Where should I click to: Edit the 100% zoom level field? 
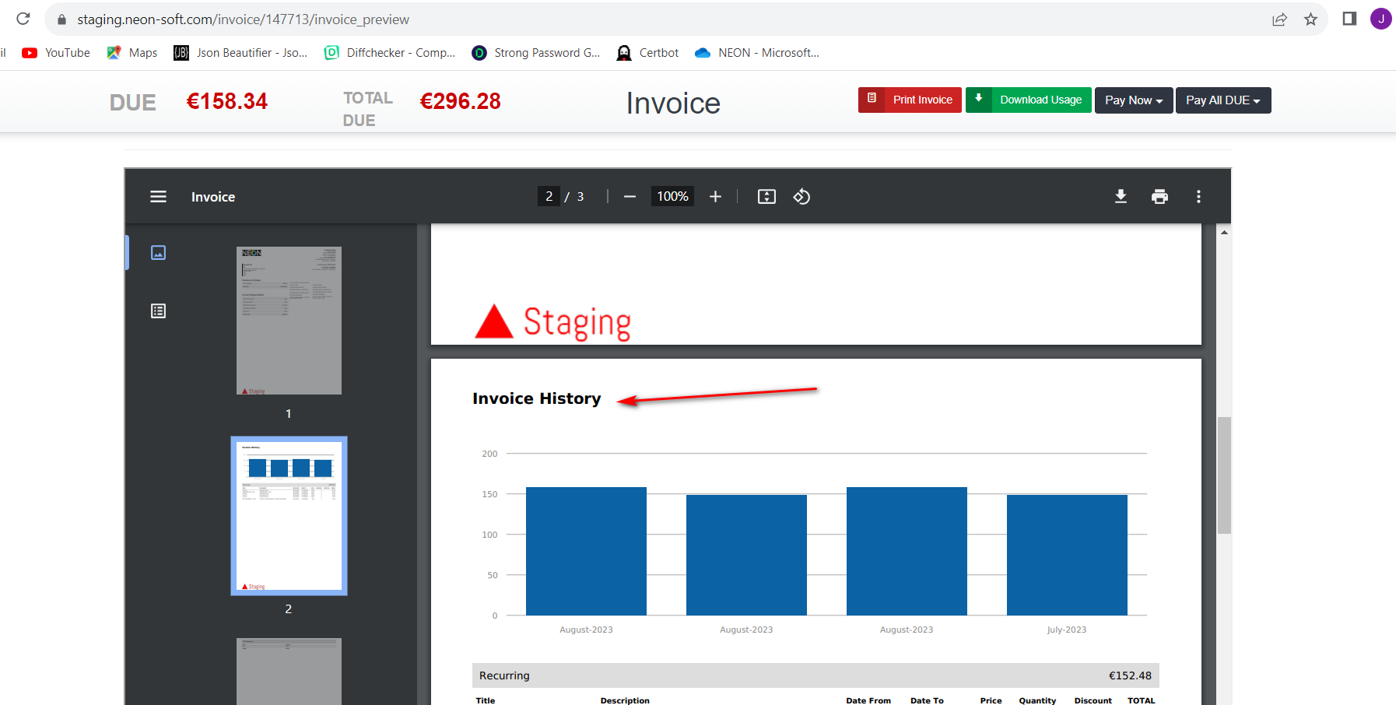click(672, 197)
